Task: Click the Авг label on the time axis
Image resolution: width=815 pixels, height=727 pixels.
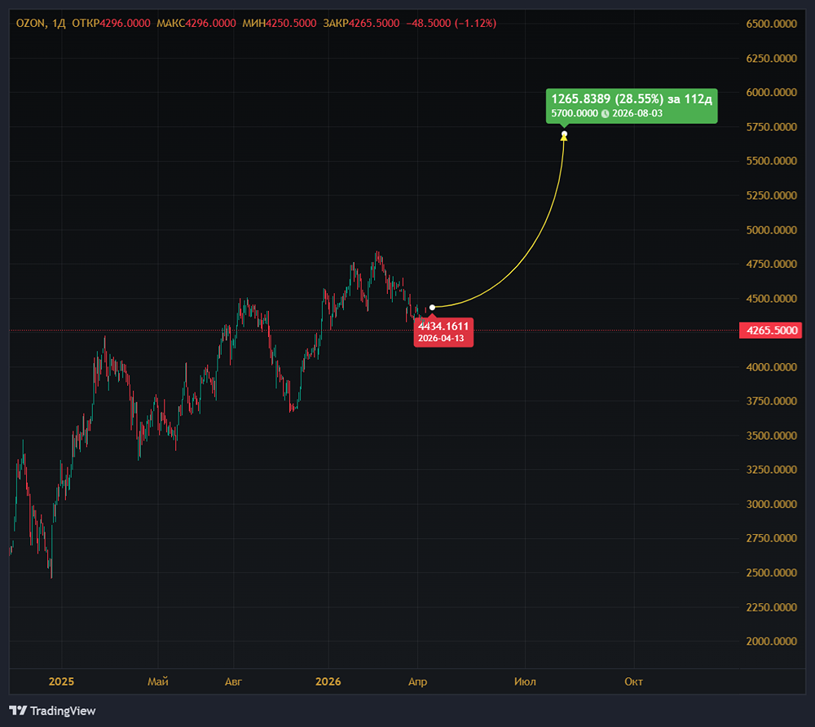Action: pyautogui.click(x=233, y=681)
